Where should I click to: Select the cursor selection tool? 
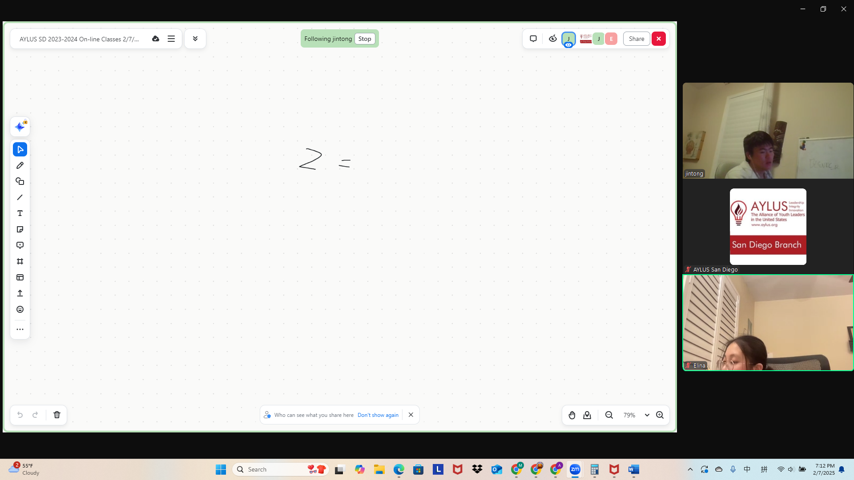20,149
